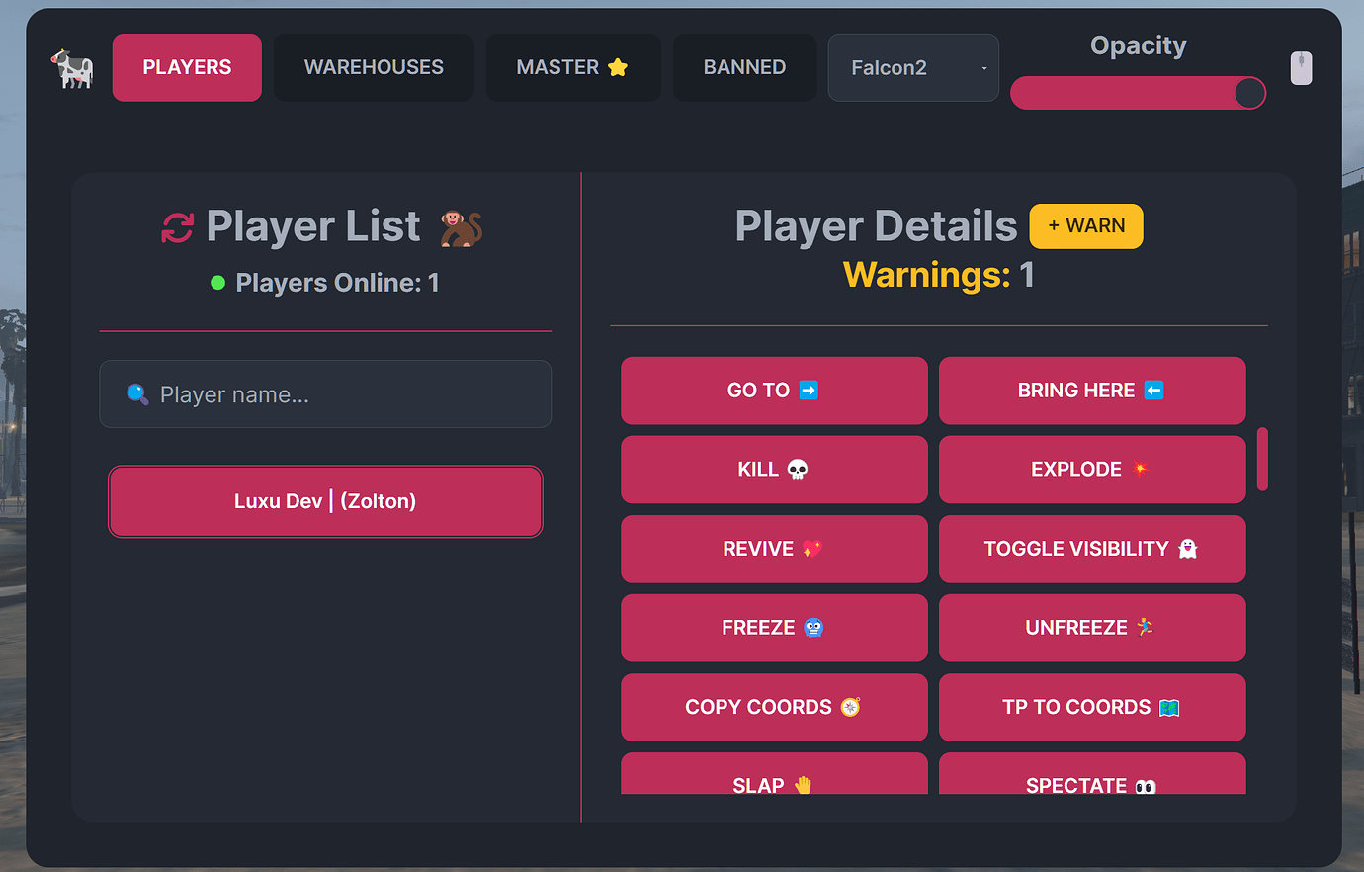
Task: Click the + WARN button
Action: click(x=1086, y=225)
